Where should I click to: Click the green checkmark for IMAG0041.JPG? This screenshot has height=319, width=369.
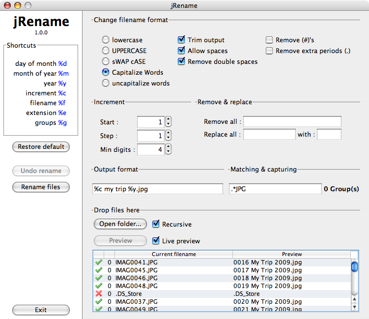99,262
